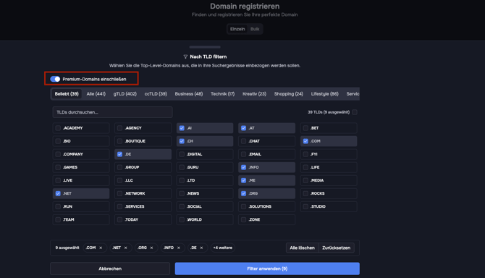
Task: Click the .LIFE TLD tile
Action: [329, 167]
